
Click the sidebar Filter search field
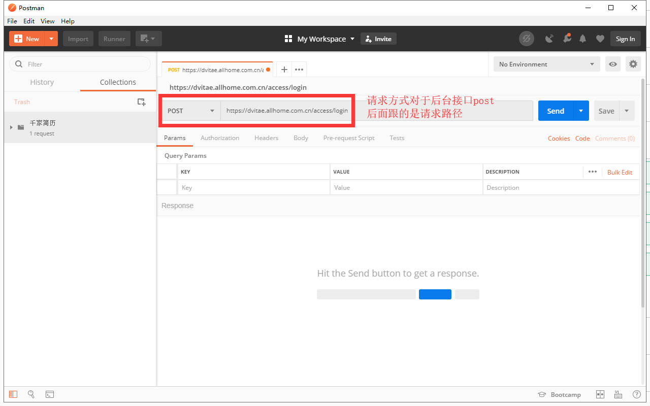pyautogui.click(x=80, y=64)
